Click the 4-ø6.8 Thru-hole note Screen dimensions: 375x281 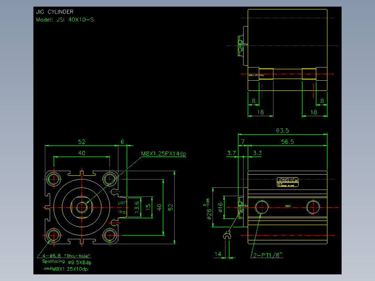coord(66,256)
